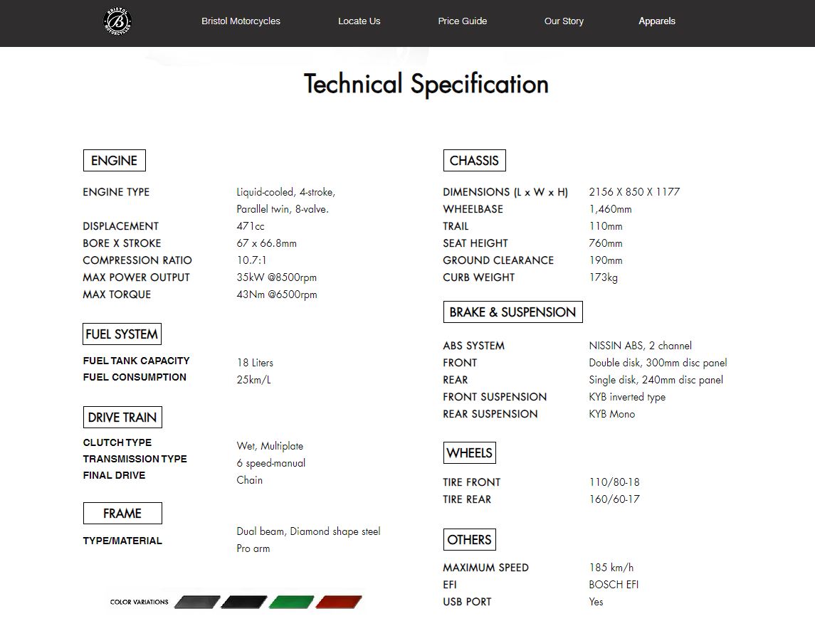Click the KYB Mono rear suspension value
Image resolution: width=815 pixels, height=621 pixels.
[611, 414]
